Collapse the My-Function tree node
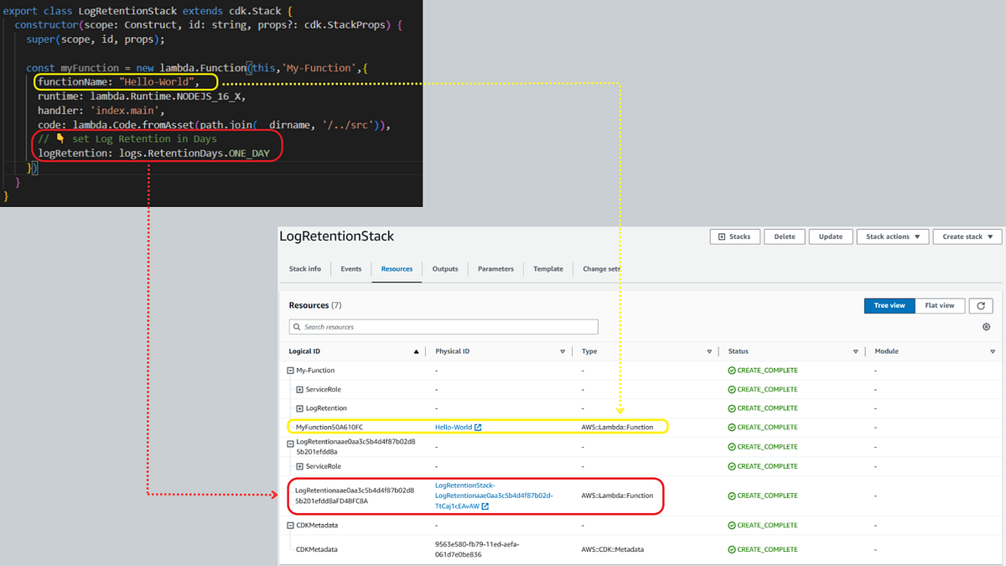This screenshot has width=1006, height=566. [x=290, y=369]
